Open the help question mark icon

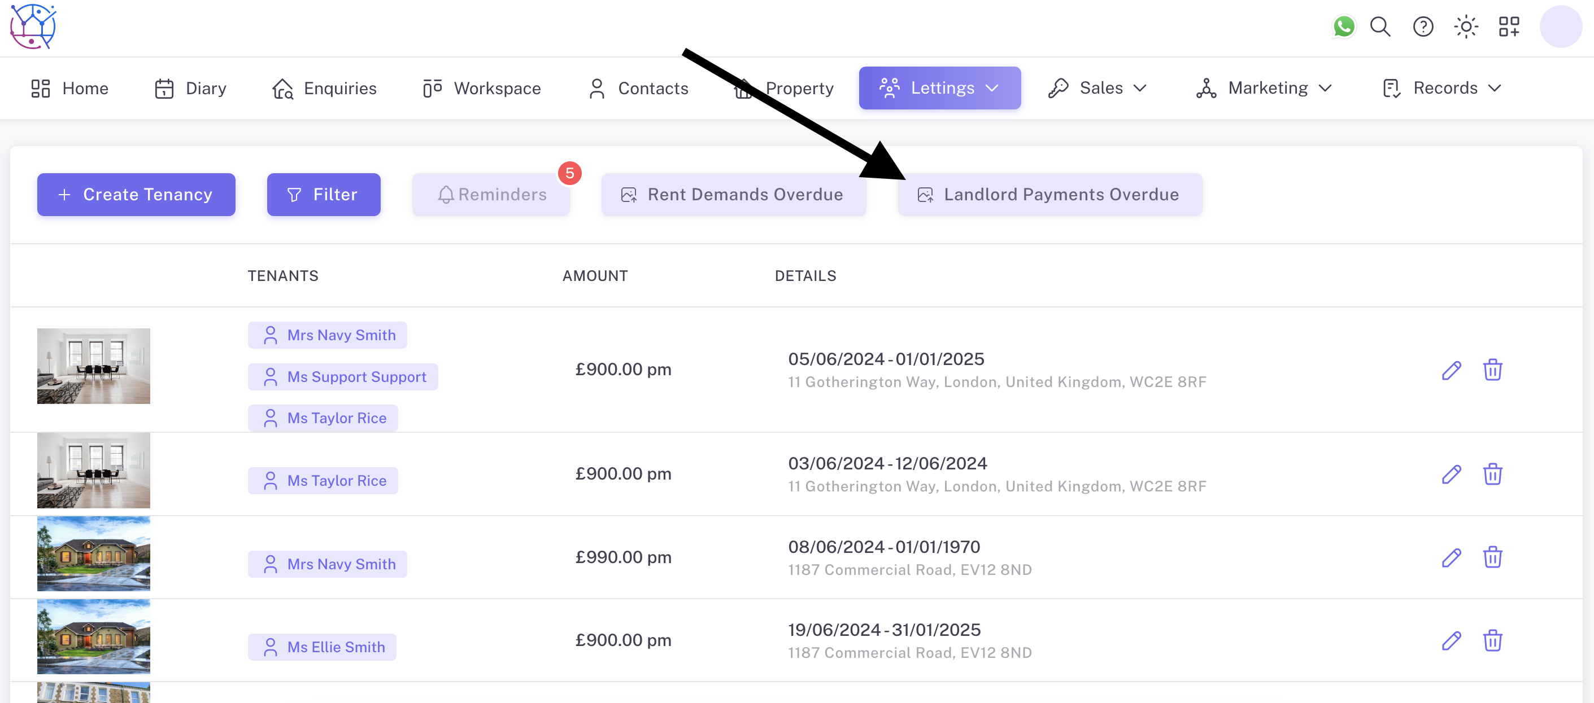click(x=1423, y=27)
